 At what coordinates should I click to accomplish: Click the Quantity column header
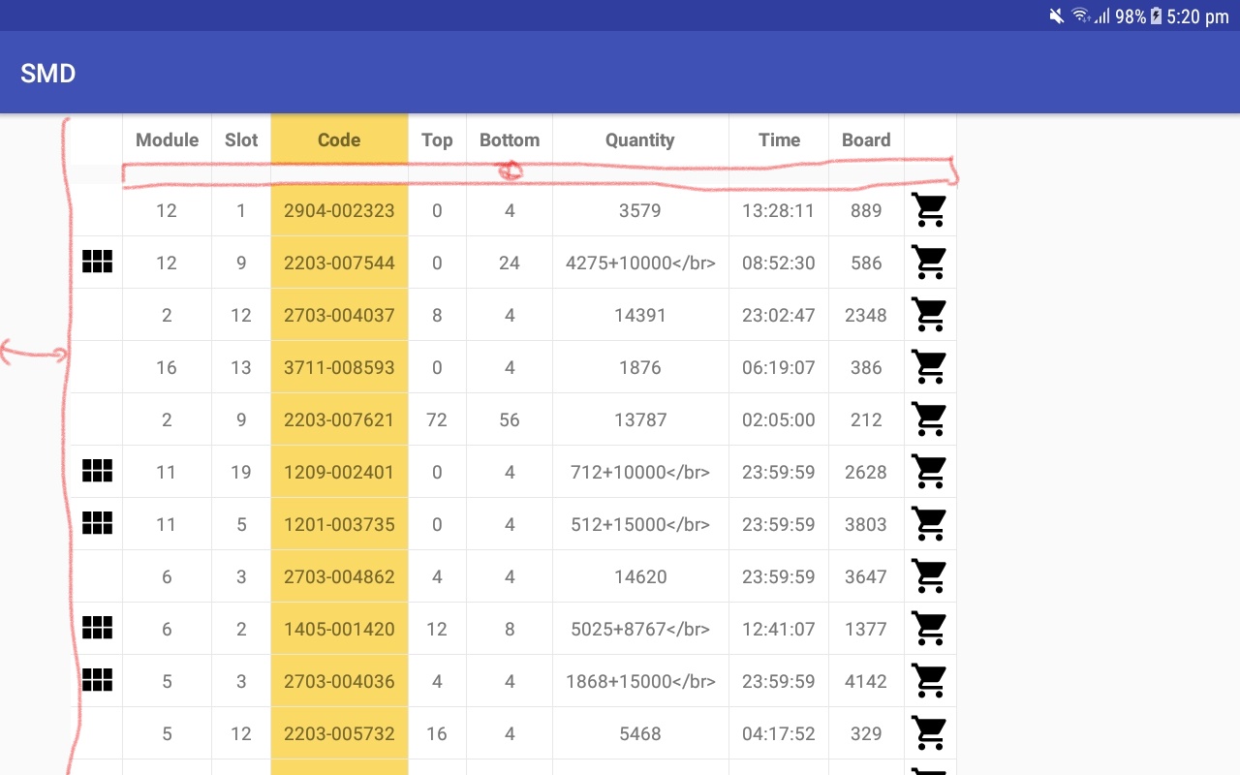639,139
